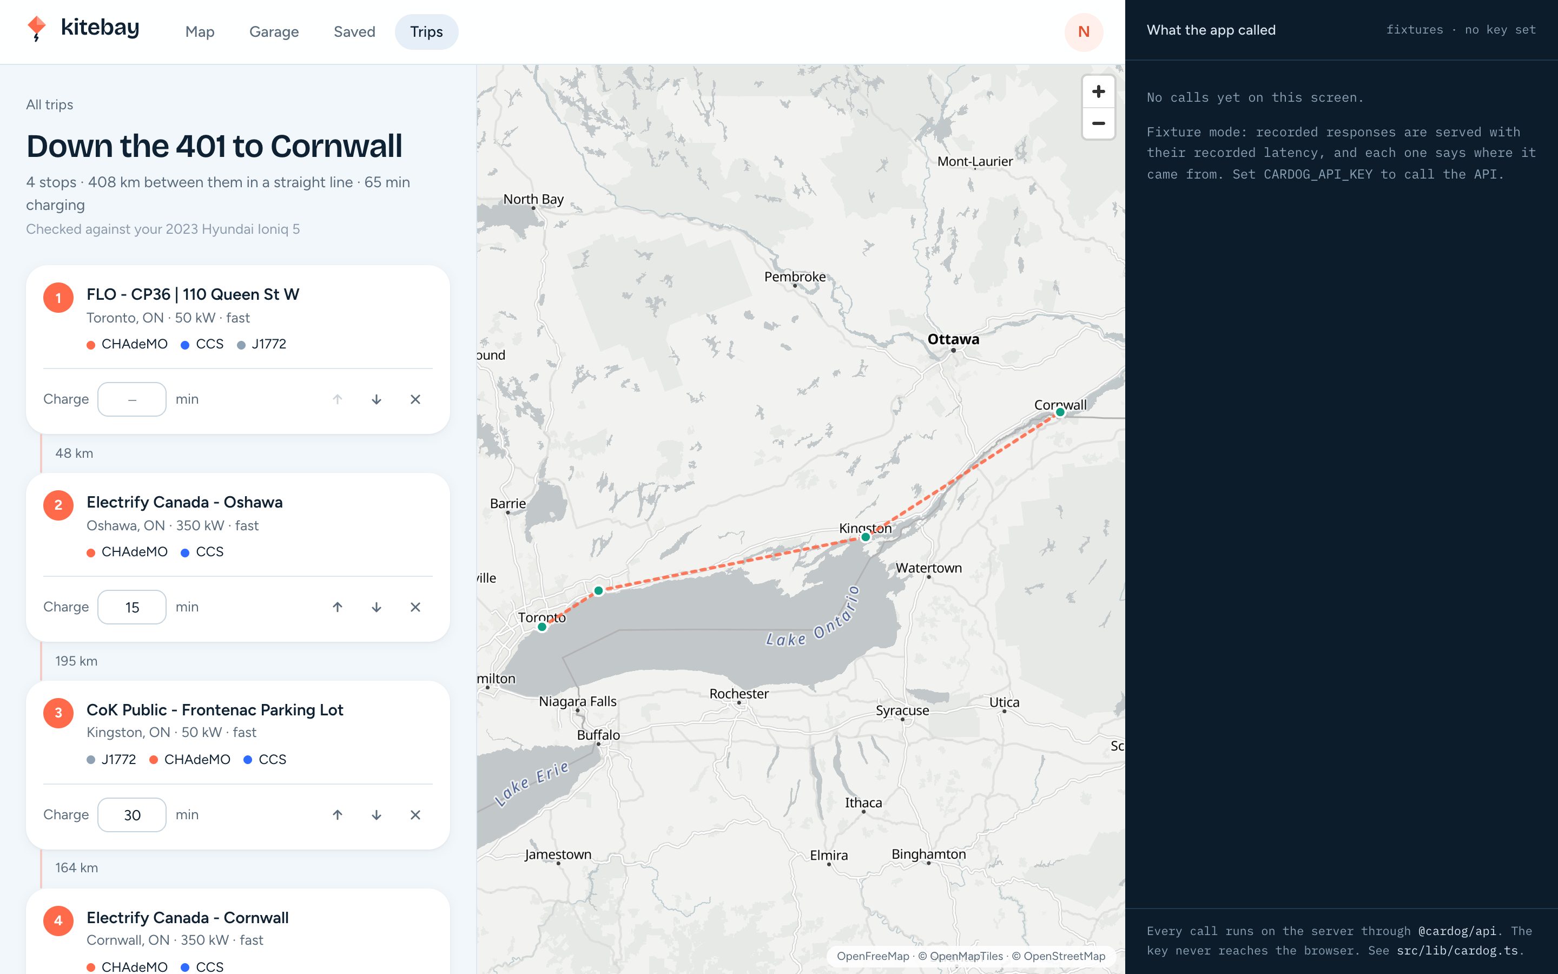
Task: Click FLO - CP36 | 110 Queen St W
Action: click(x=193, y=294)
